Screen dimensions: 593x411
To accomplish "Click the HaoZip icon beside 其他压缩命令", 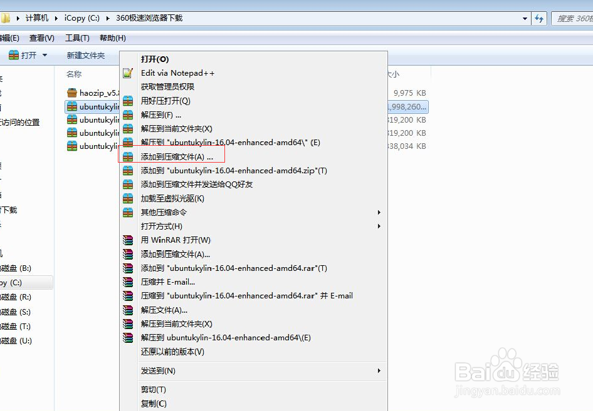I will click(x=128, y=212).
